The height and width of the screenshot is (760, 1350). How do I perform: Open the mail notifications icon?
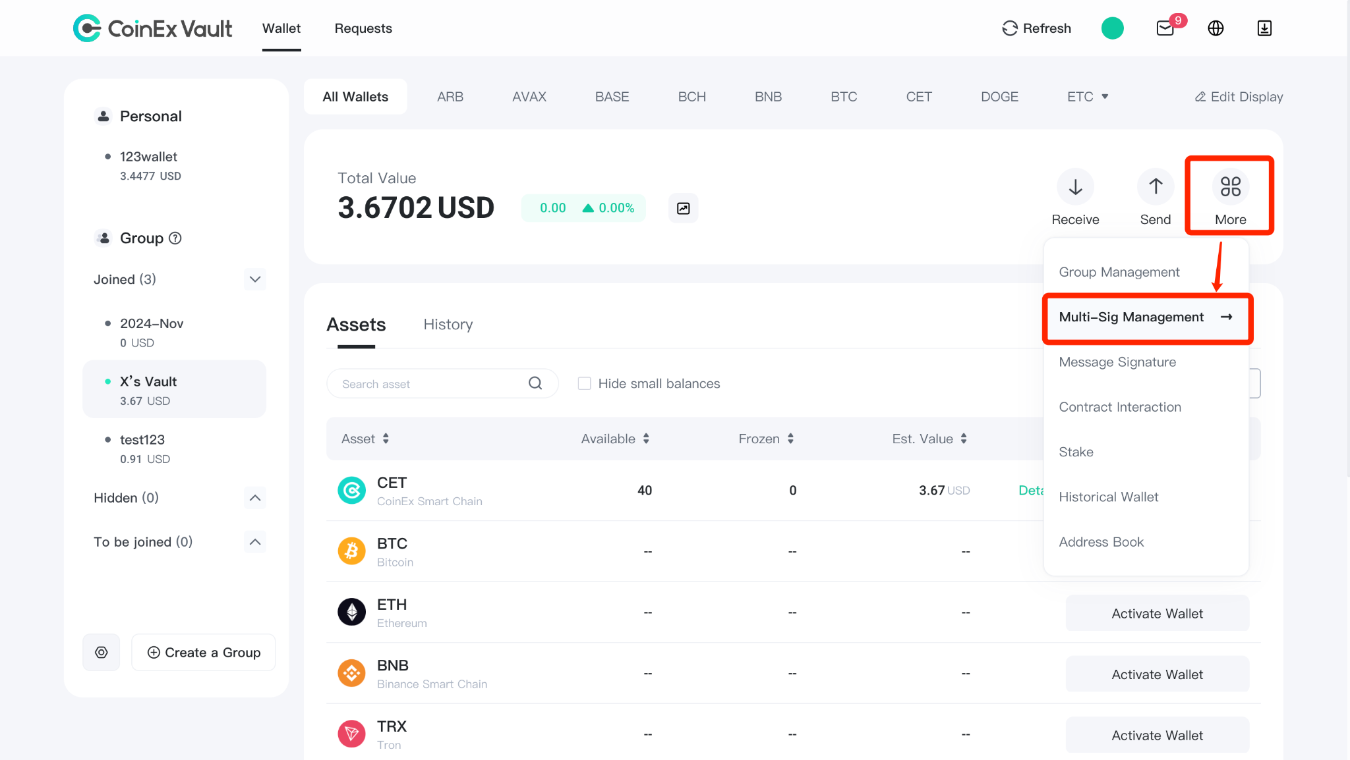(1165, 28)
